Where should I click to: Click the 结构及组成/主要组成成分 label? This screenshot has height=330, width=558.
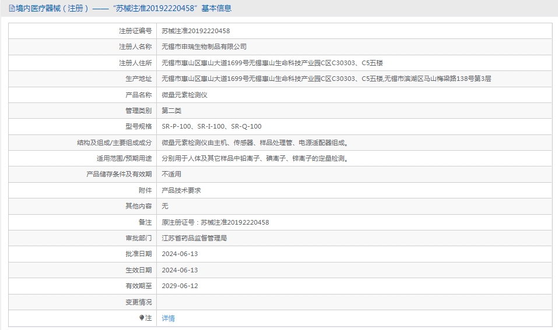(114, 143)
